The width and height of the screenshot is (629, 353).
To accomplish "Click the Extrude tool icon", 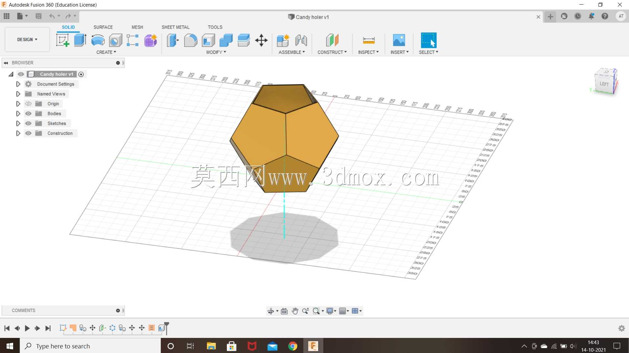I will [80, 40].
